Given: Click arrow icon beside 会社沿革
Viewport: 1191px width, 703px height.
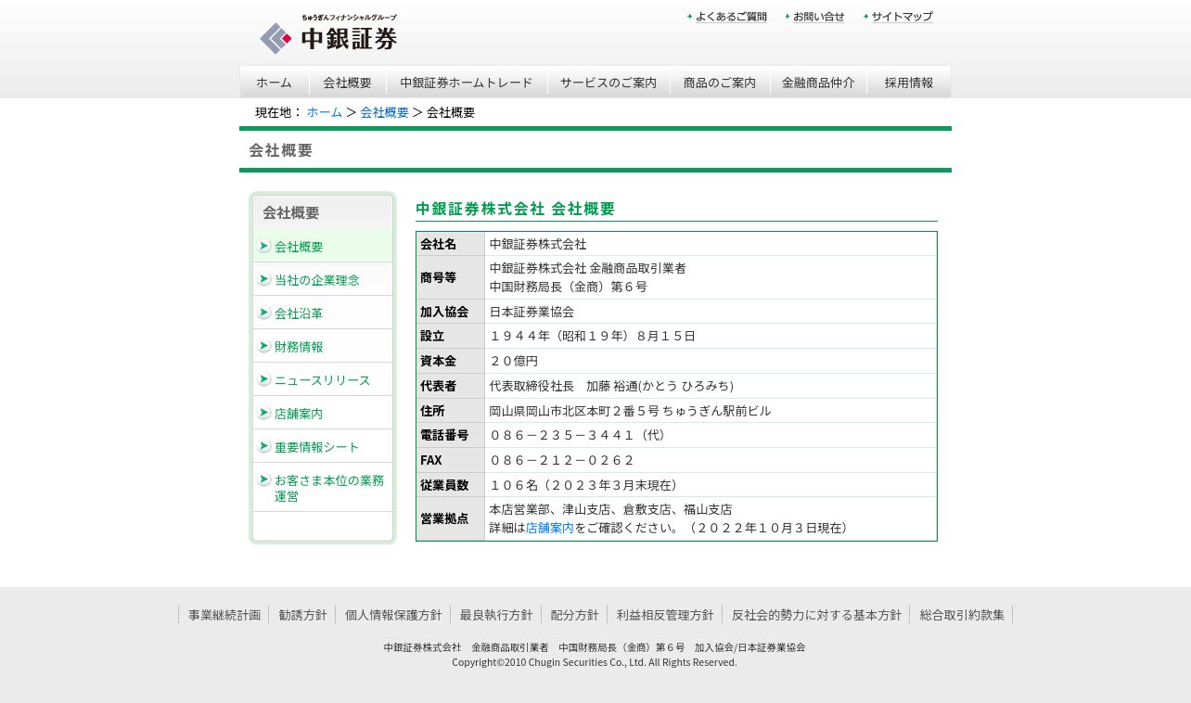Looking at the screenshot, I should (264, 313).
